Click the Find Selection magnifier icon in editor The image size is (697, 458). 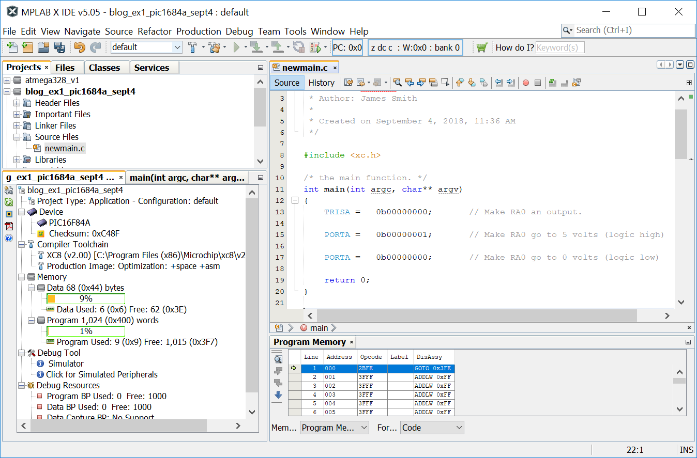[x=397, y=83]
